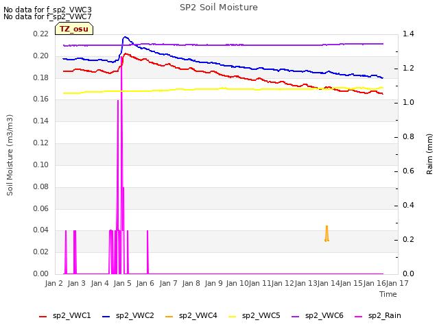Toggle the sp2_VWC1 legend entry
Screen dimensions: 439x329
click(x=65, y=316)
